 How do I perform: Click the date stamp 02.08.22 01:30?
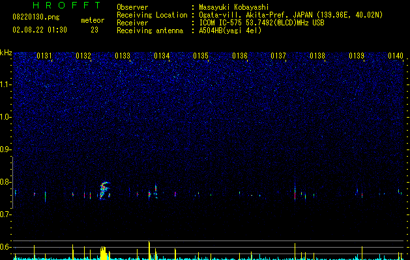coord(40,30)
